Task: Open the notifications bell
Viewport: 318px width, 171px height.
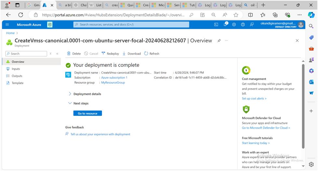Action: tap(225, 25)
